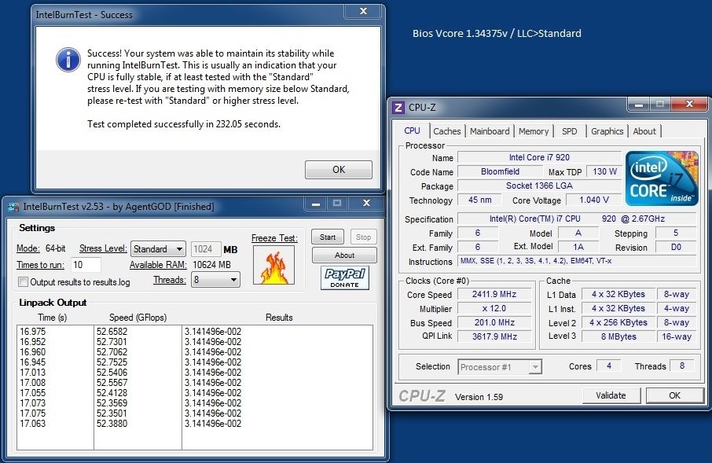Minimize the CPU-Z window

pyautogui.click(x=638, y=105)
